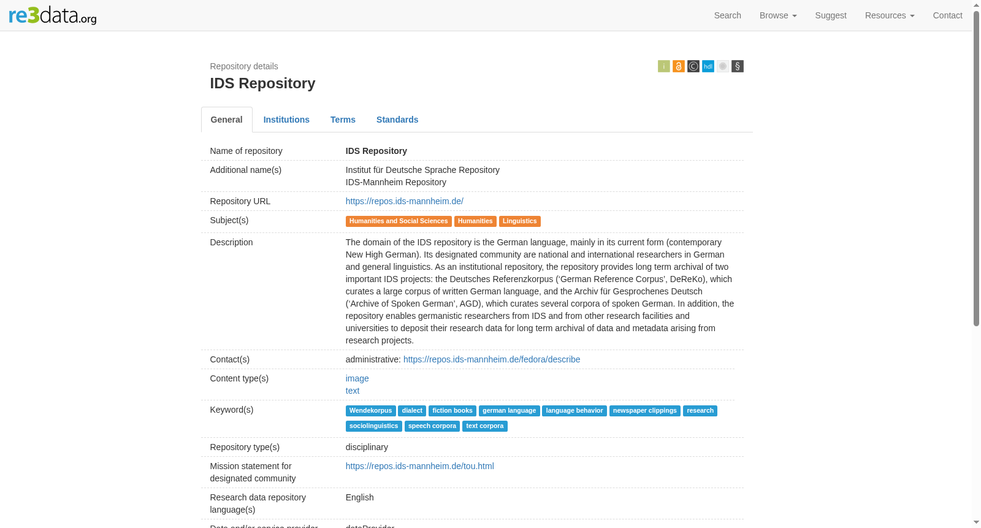Click the text corpora keyword tag
This screenshot has width=981, height=528.
pos(485,426)
